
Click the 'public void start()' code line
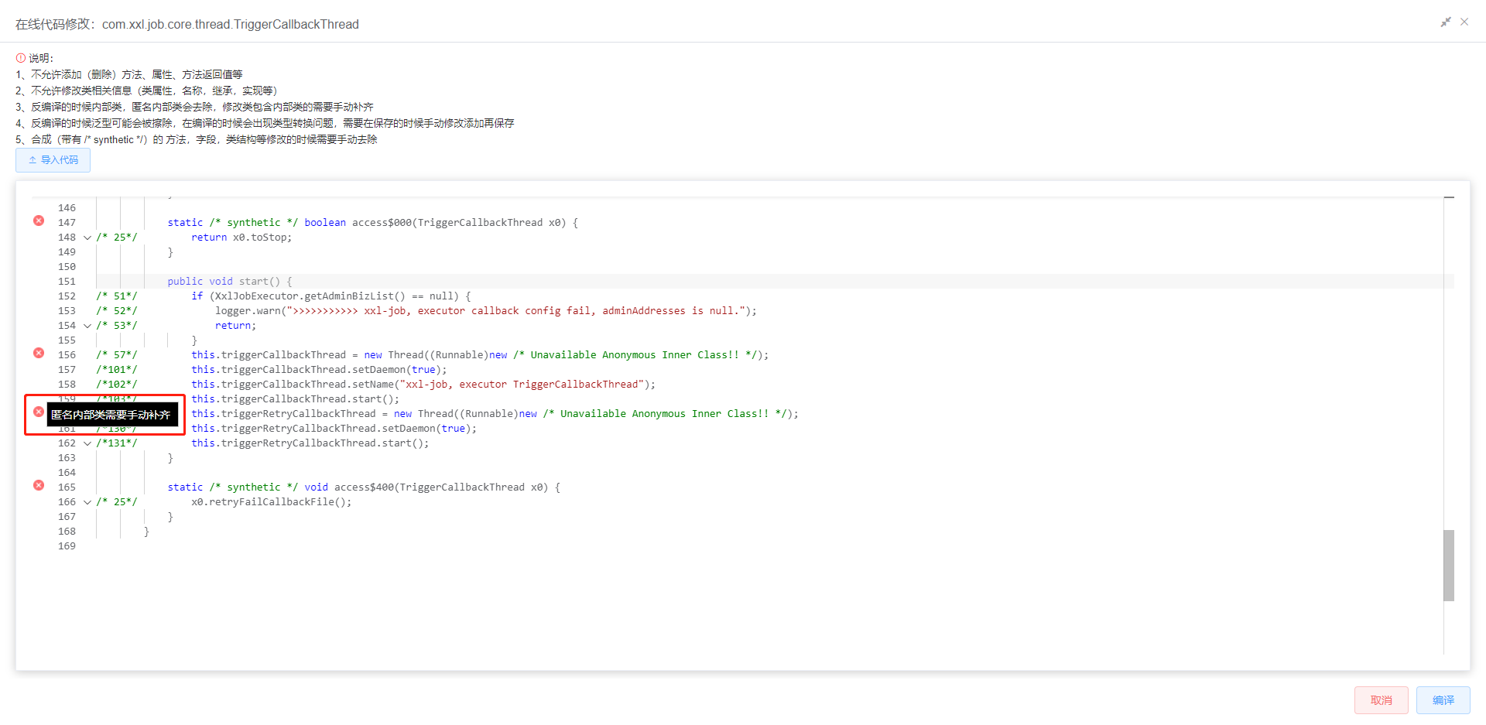230,282
